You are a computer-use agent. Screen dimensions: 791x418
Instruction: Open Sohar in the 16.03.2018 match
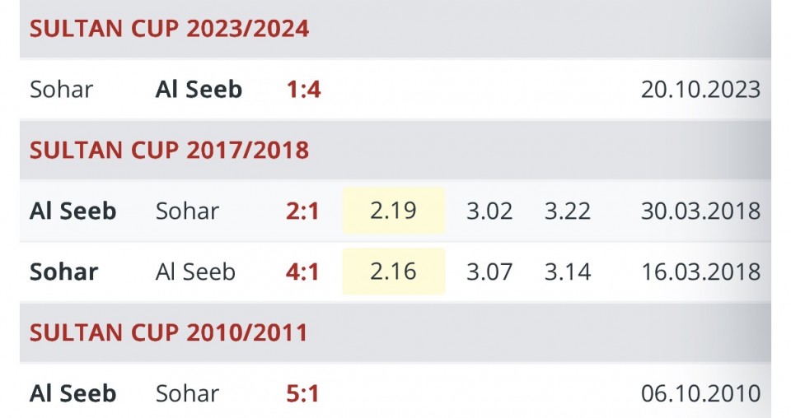click(63, 272)
